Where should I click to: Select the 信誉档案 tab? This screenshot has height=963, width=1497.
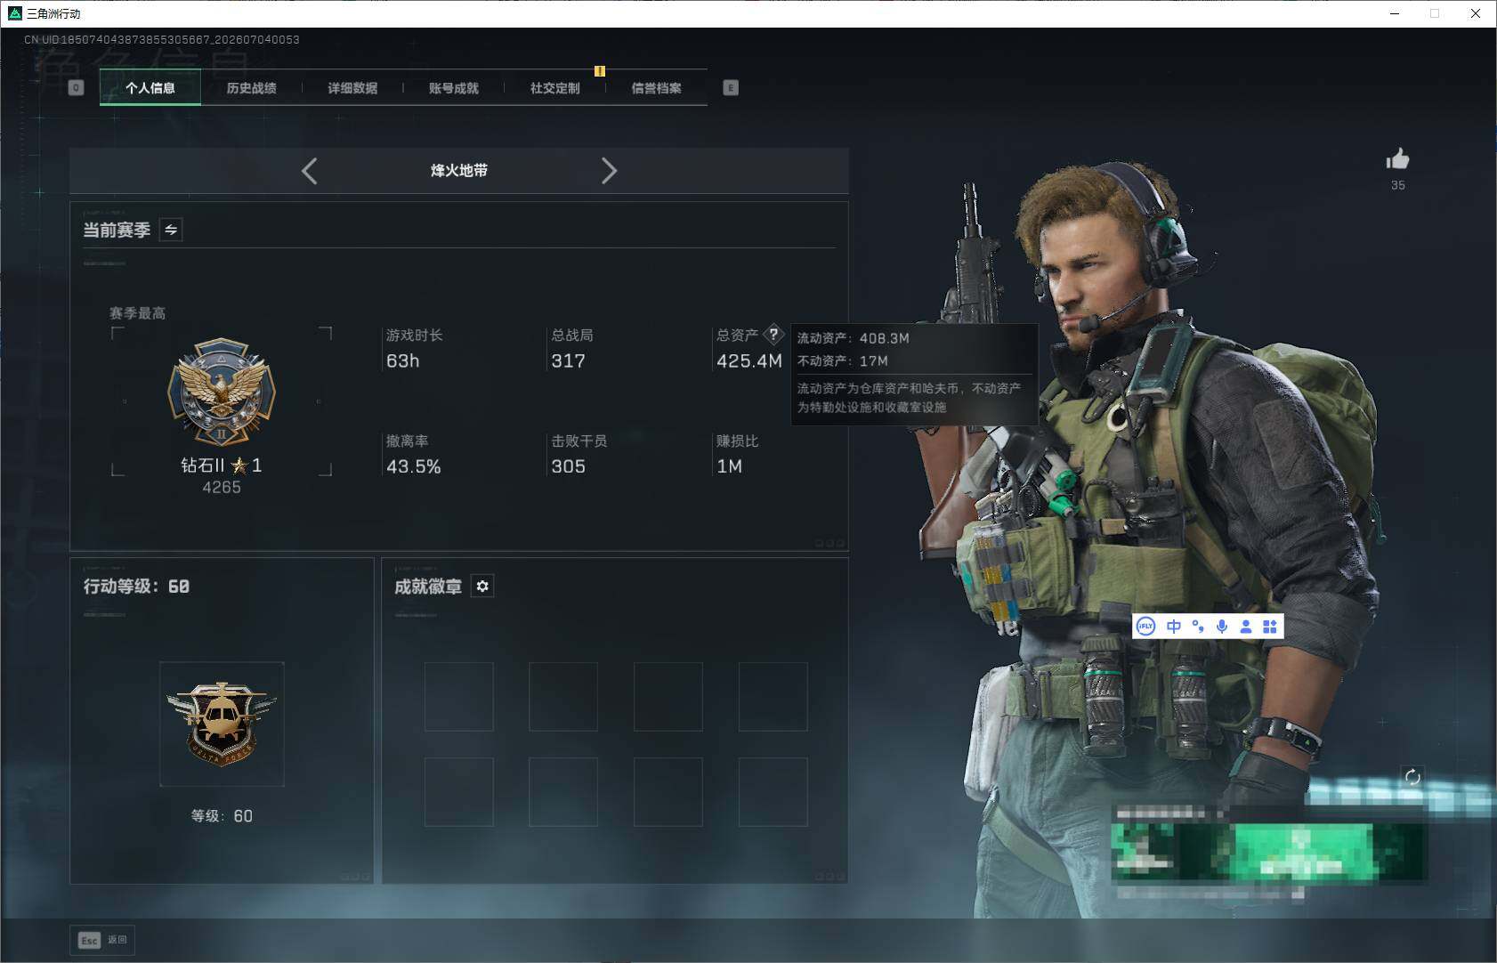click(656, 88)
